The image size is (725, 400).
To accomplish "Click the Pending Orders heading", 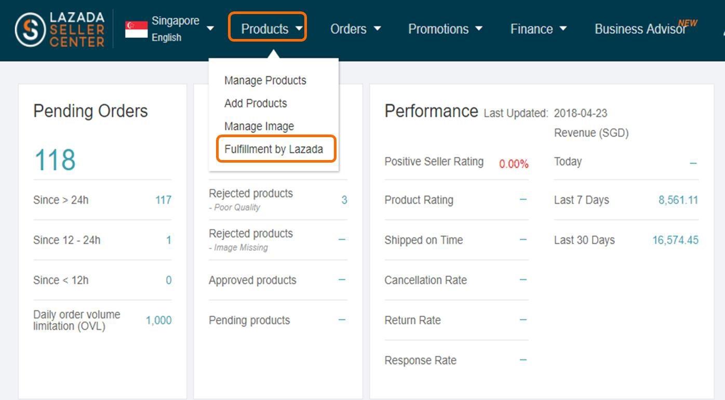I will tap(90, 111).
